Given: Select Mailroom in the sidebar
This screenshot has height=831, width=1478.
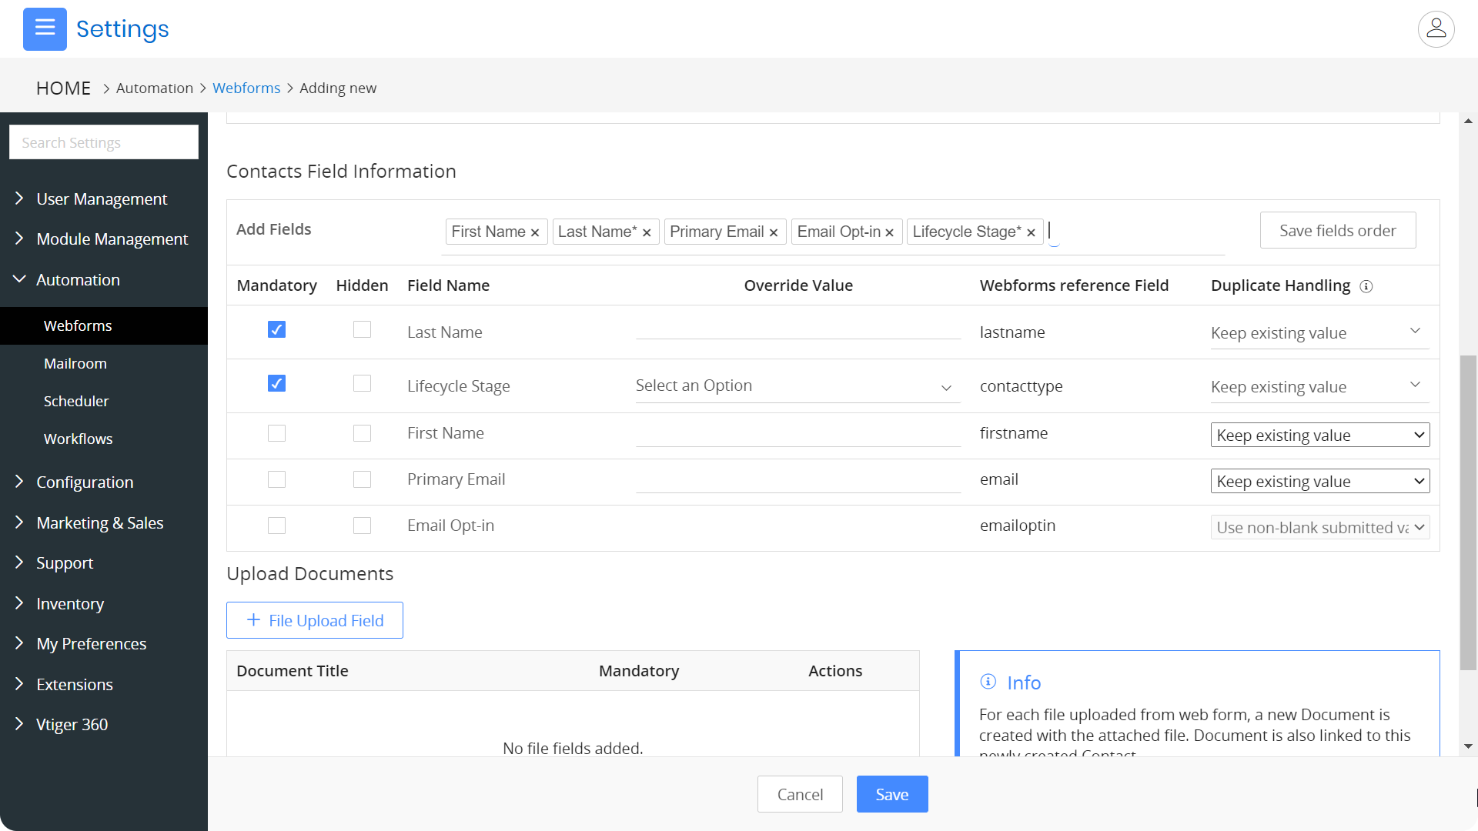Looking at the screenshot, I should tap(75, 363).
